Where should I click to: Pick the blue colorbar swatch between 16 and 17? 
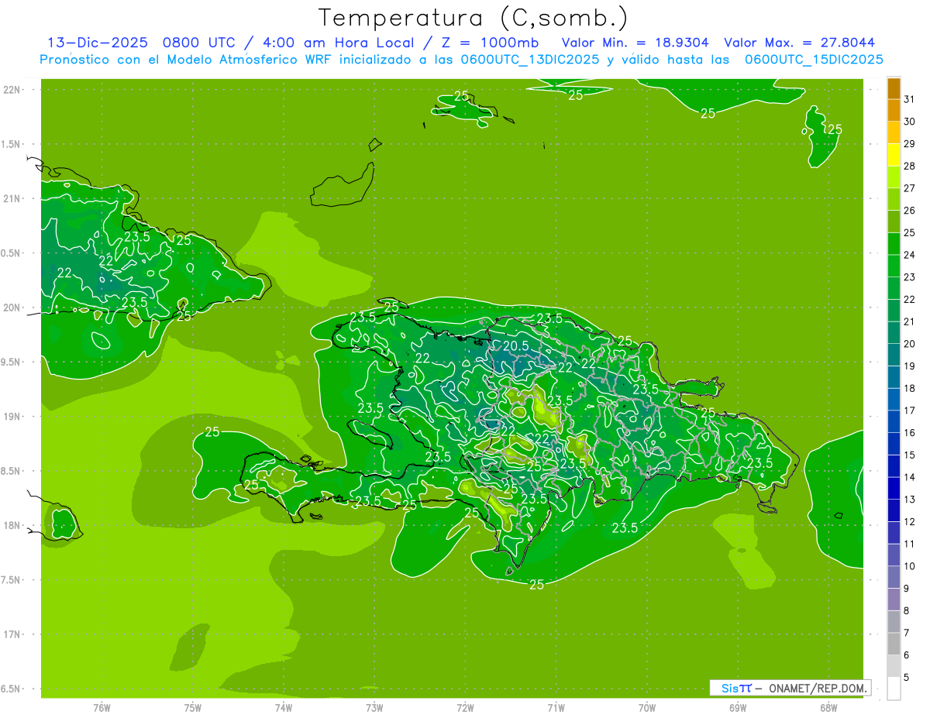coord(894,421)
